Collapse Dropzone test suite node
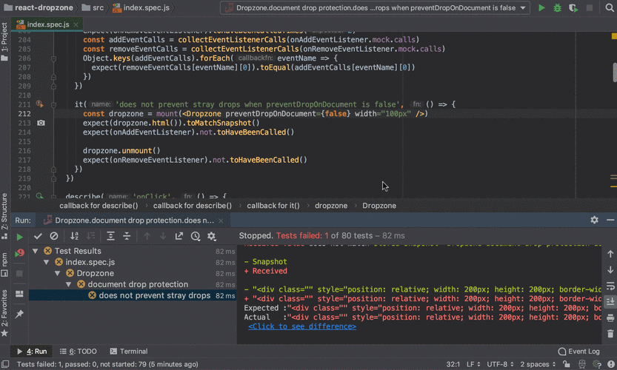This screenshot has height=370, width=617. tap(58, 273)
